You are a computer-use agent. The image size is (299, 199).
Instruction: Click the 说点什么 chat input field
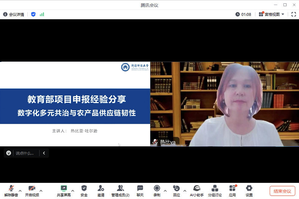[x=25, y=153]
